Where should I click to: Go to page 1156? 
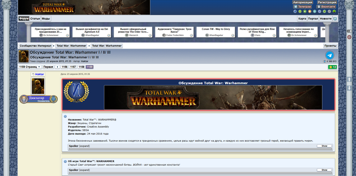65,67
